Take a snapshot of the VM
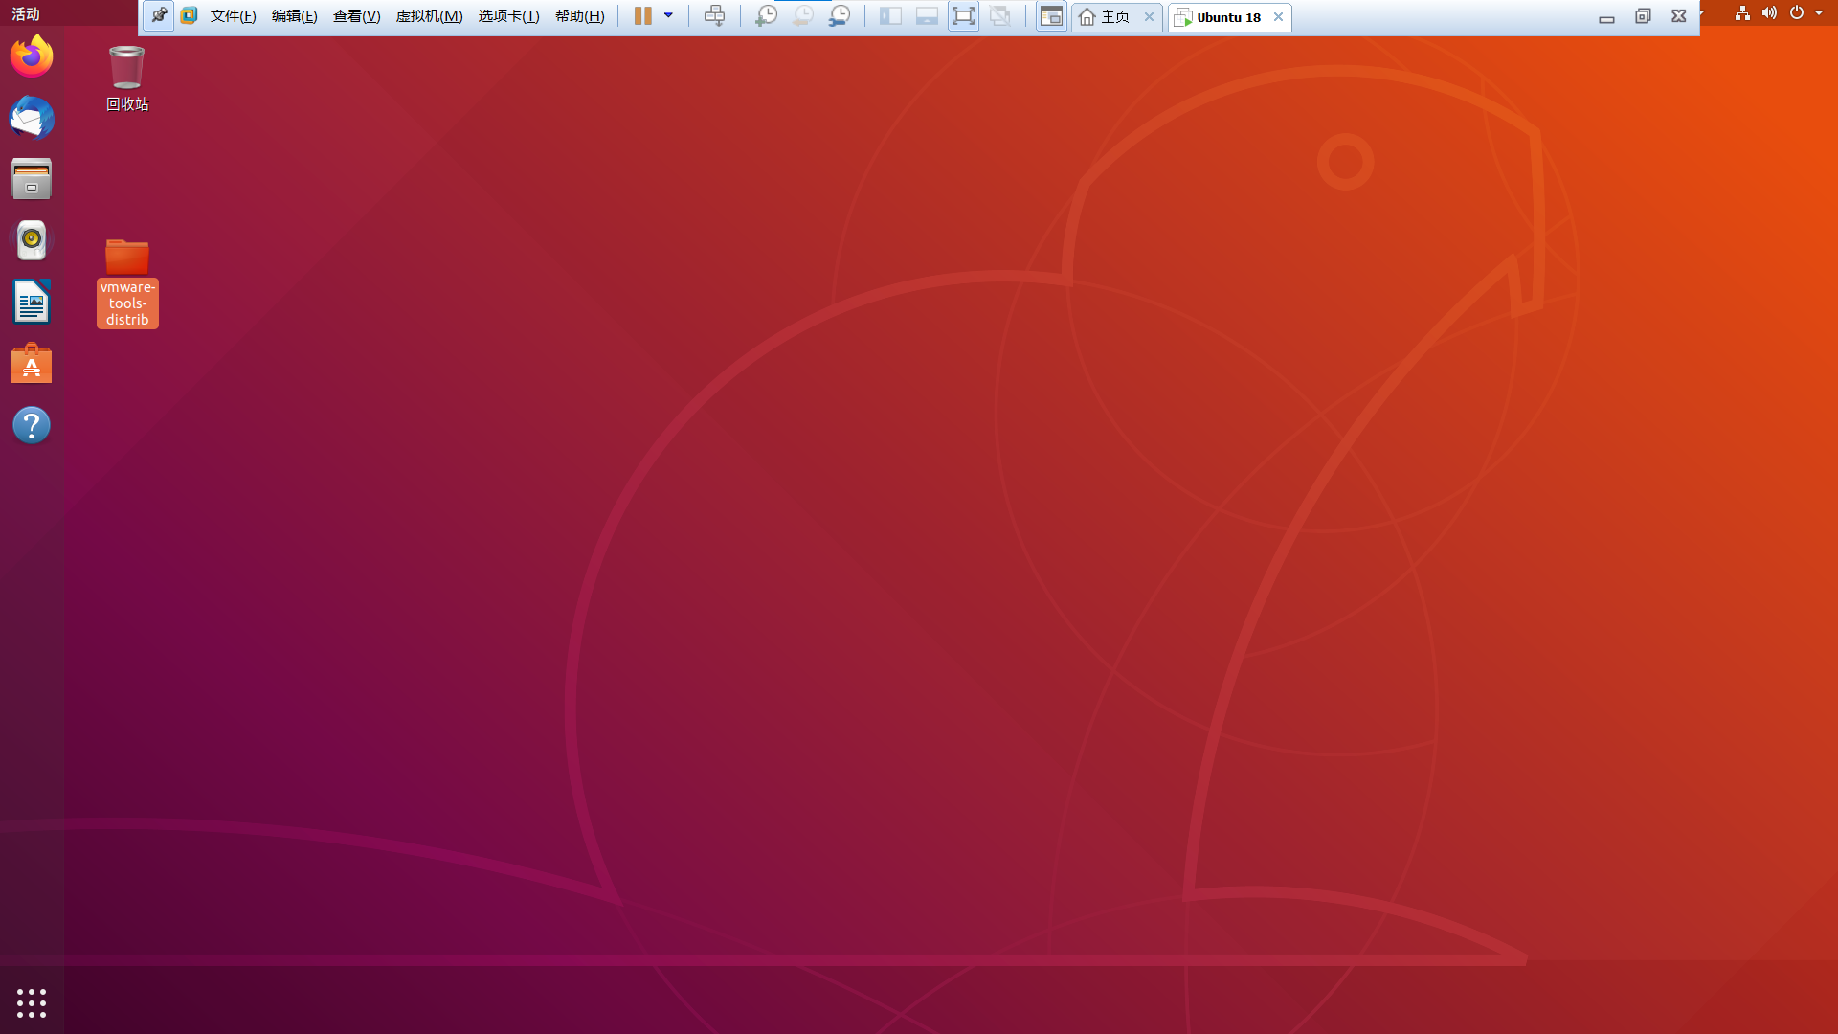1838x1034 pixels. [x=766, y=16]
